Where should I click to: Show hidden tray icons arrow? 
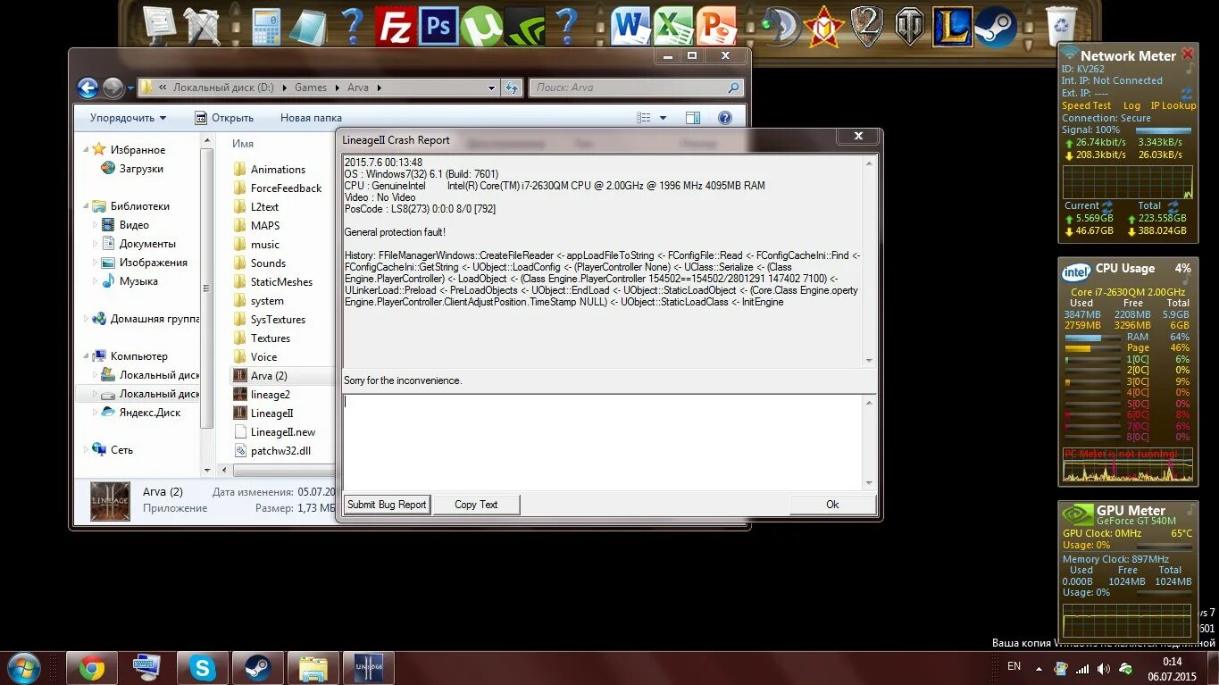[1039, 669]
